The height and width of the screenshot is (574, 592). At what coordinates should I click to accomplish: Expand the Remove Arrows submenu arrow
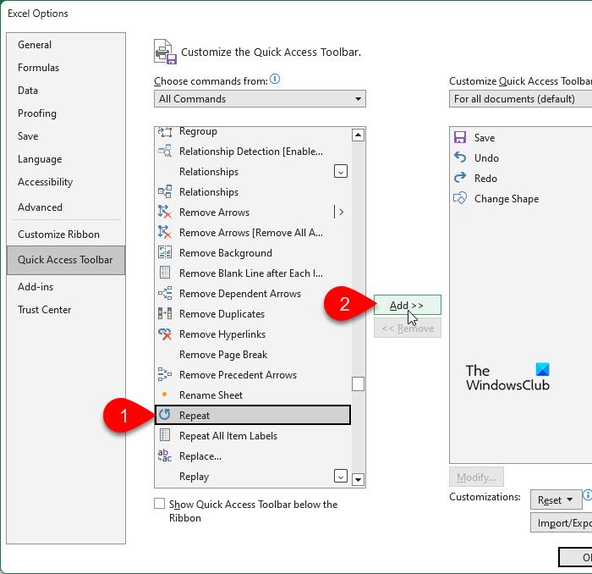click(x=341, y=212)
